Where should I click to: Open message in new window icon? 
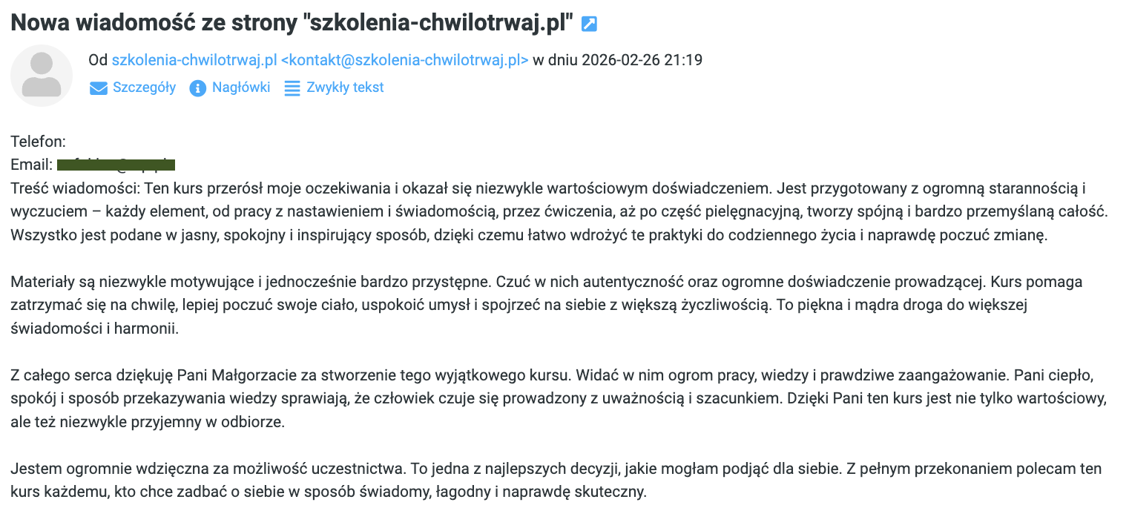[589, 24]
